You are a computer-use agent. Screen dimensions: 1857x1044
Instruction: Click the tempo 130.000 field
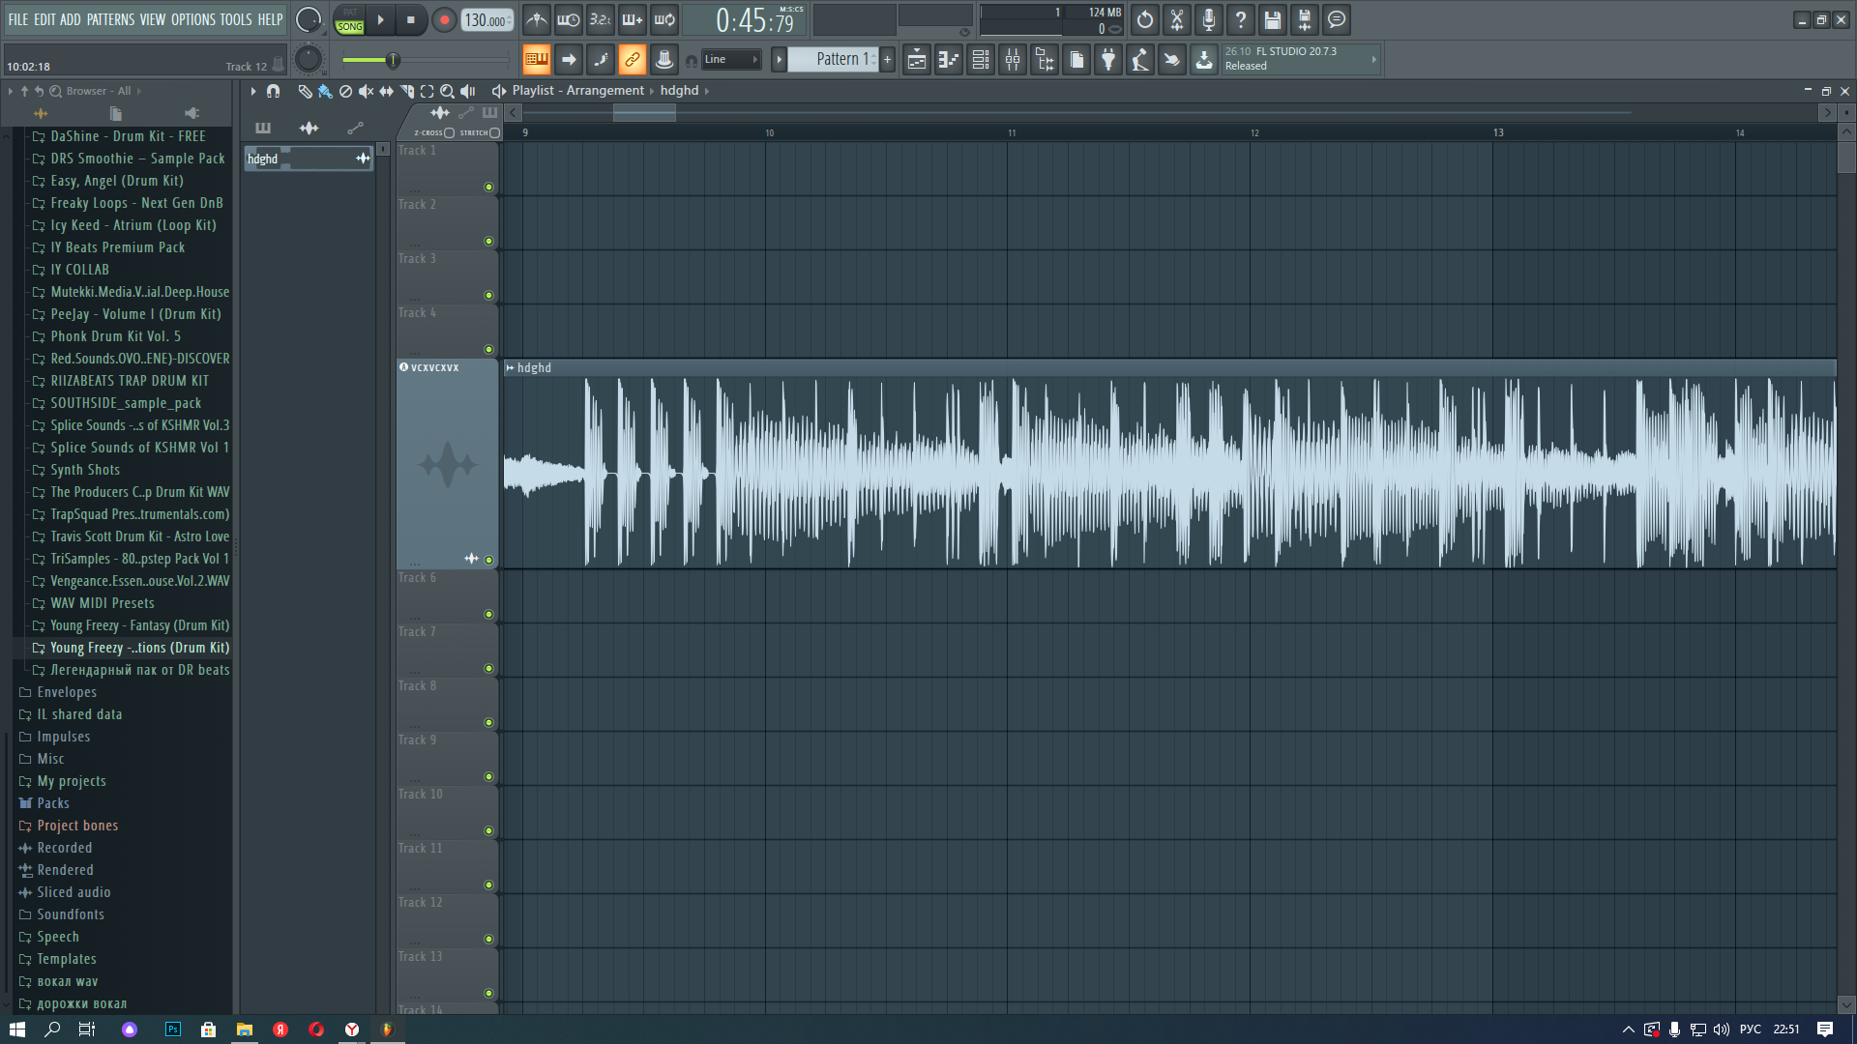tap(486, 20)
